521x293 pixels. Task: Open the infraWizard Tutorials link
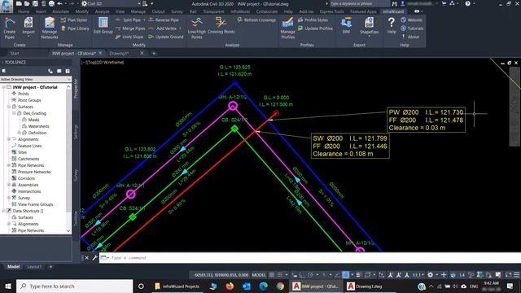coord(412,28)
